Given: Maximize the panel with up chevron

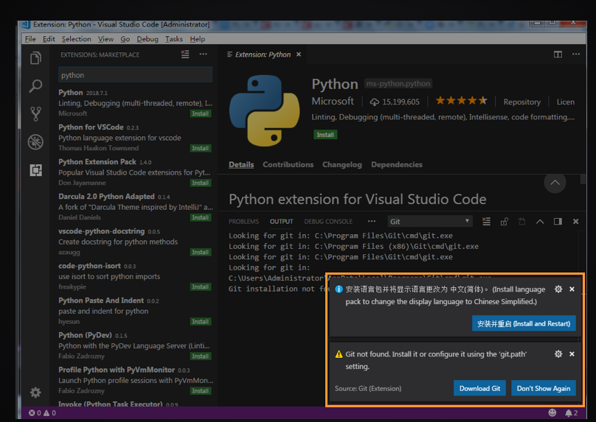Looking at the screenshot, I should [540, 221].
